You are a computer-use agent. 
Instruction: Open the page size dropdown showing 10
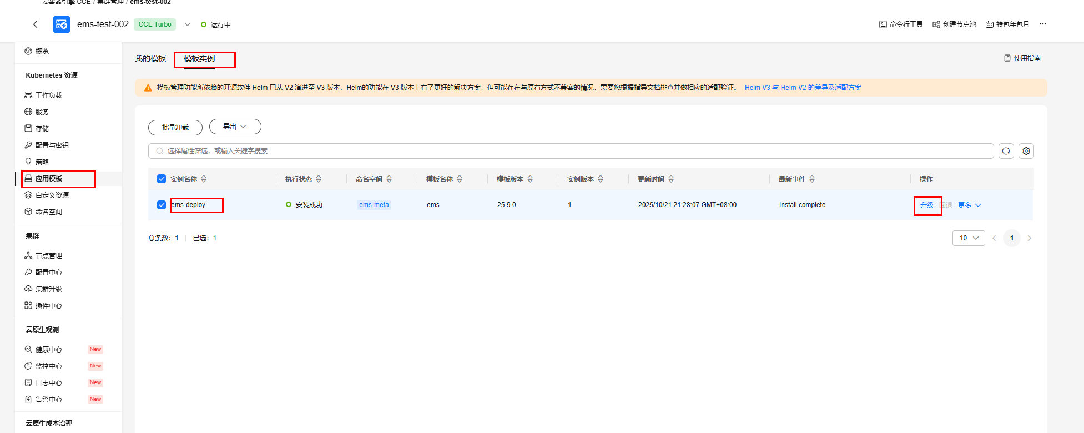[969, 238]
